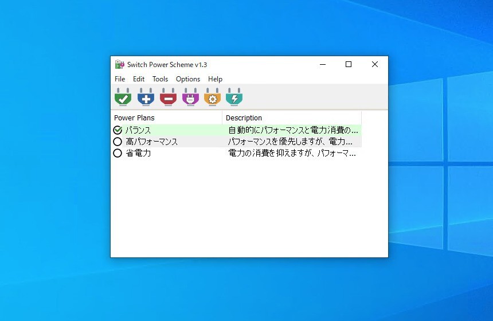This screenshot has width=493, height=321.
Task: Open the Edit menu
Action: click(139, 79)
